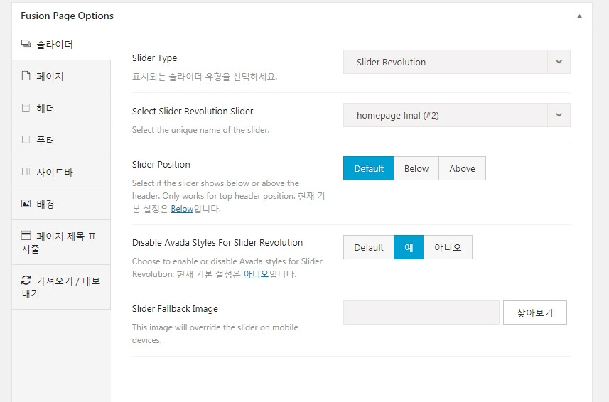Select Default for Disable Avada Styles

pos(369,247)
